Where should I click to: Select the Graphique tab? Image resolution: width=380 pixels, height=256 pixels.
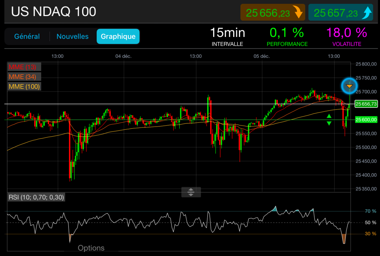click(x=118, y=37)
